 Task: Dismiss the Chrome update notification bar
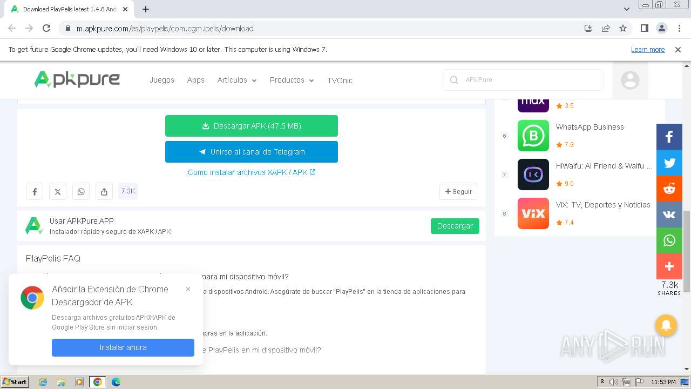point(678,49)
